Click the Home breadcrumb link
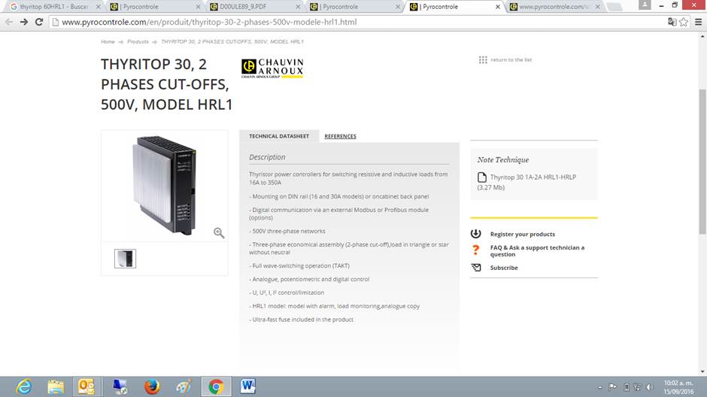Viewport: 707px width, 397px height. pyautogui.click(x=108, y=41)
